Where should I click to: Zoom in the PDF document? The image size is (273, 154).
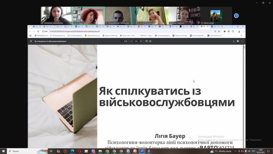(141, 41)
